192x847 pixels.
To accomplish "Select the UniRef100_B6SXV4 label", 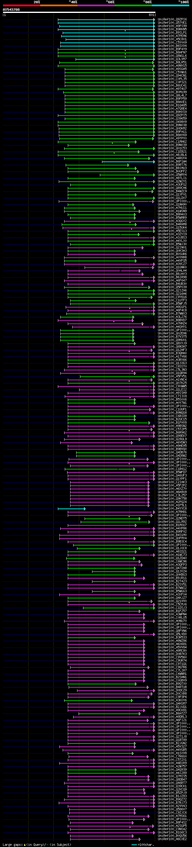I will coord(172,46).
